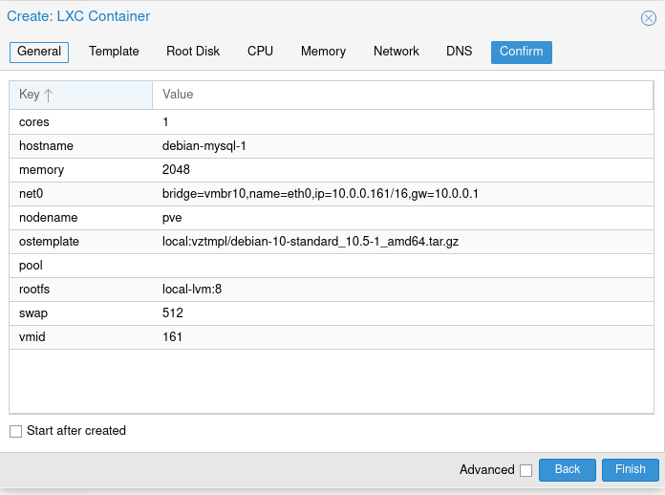Screen dimensions: 665x495
Task: Click the Key column sort arrow
Action: point(49,95)
